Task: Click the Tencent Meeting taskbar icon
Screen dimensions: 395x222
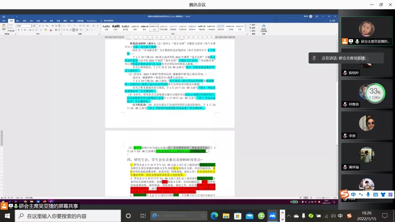Action: click(x=272, y=216)
